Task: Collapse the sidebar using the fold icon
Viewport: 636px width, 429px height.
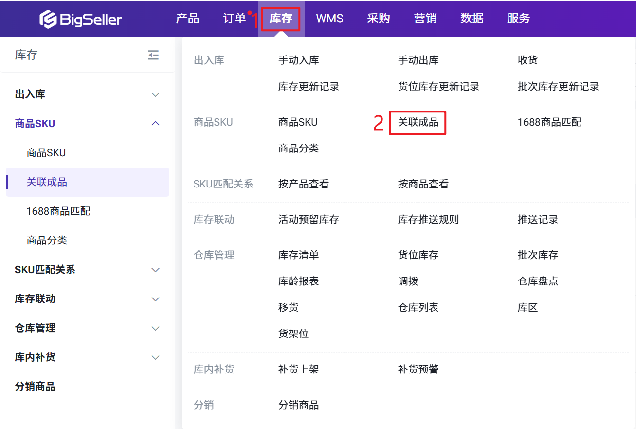Action: (x=153, y=55)
